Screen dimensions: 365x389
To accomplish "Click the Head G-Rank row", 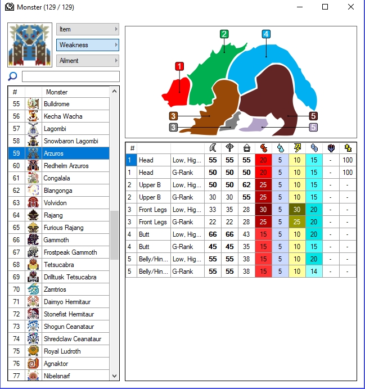I will pyautogui.click(x=241, y=173).
